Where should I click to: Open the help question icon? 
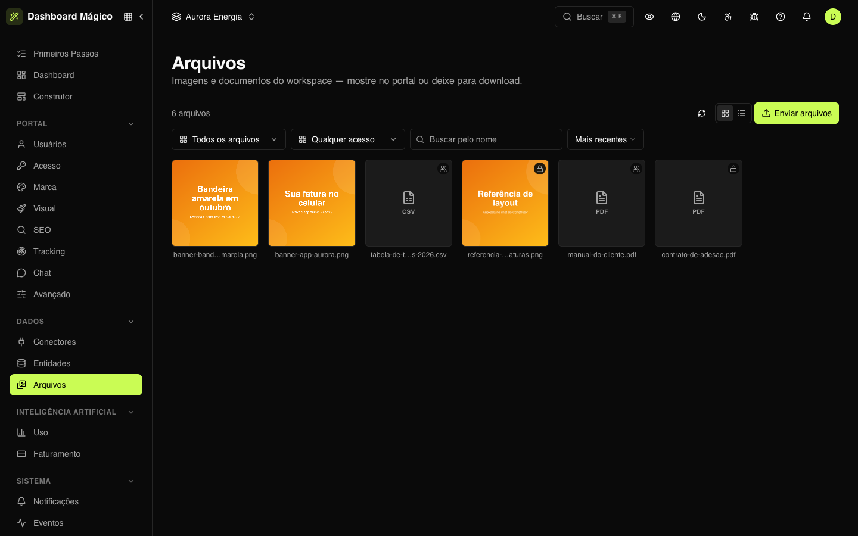point(781,17)
